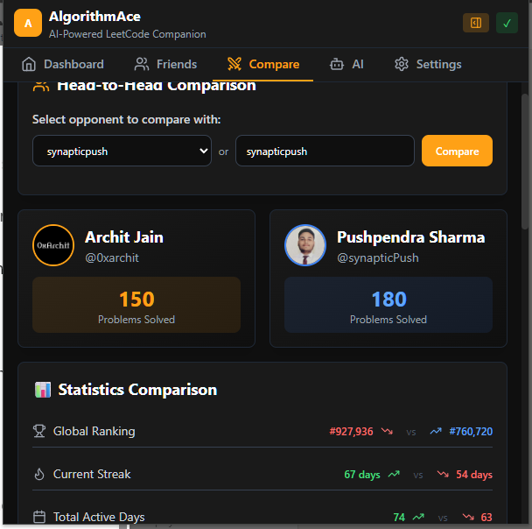Click the 74 active days value
532x529 pixels.
coord(399,518)
